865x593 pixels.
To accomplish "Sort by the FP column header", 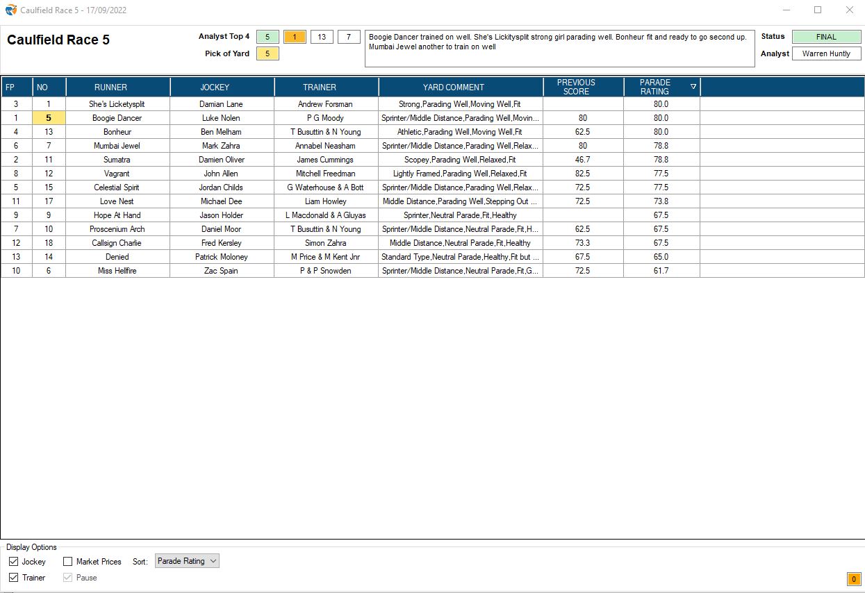I will 17,87.
